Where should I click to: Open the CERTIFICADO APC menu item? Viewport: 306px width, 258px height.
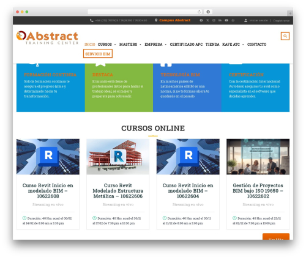tap(186, 45)
